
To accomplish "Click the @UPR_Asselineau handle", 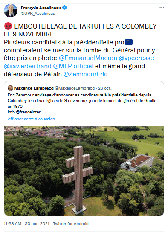I will [x=38, y=14].
